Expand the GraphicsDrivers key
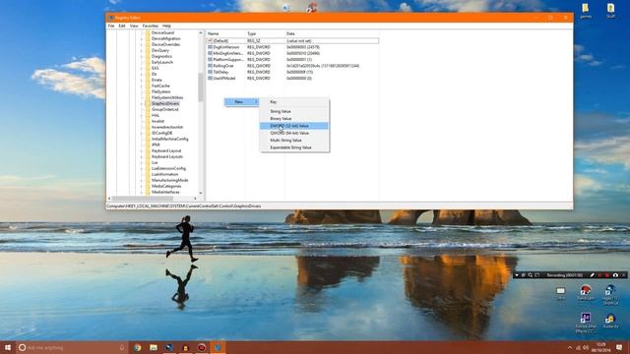This screenshot has width=630, height=354. [142, 103]
